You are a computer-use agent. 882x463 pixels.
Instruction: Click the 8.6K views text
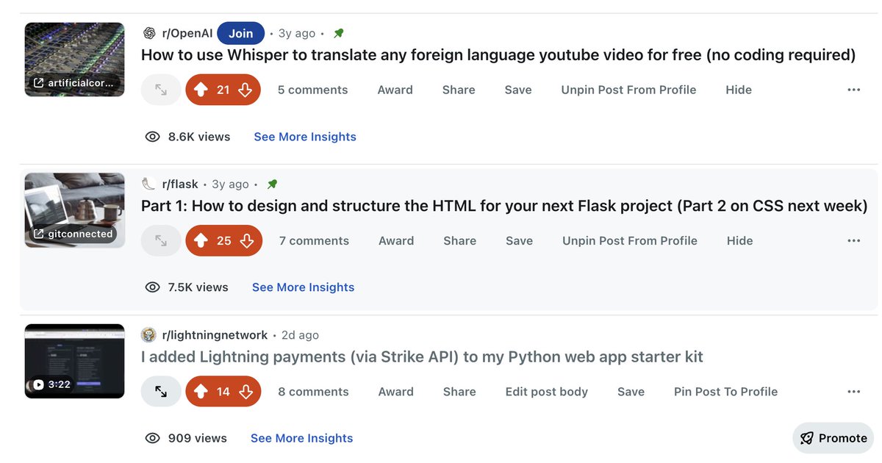pos(199,137)
